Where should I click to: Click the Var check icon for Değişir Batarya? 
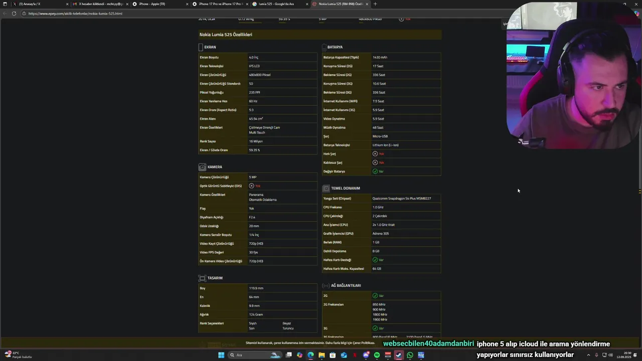(x=375, y=171)
